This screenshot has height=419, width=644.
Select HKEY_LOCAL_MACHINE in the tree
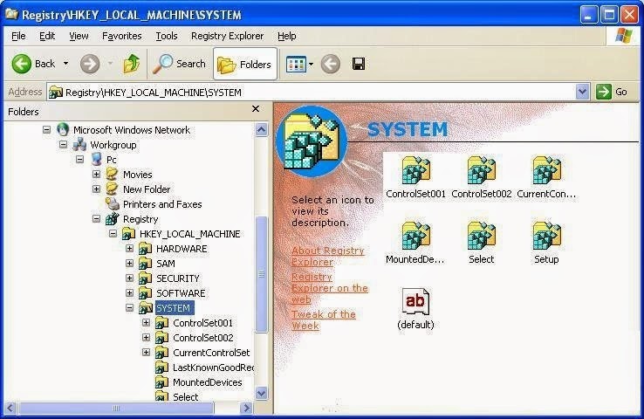click(189, 234)
